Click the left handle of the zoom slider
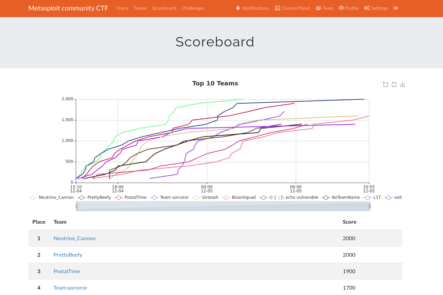The image size is (443, 295). point(77,206)
